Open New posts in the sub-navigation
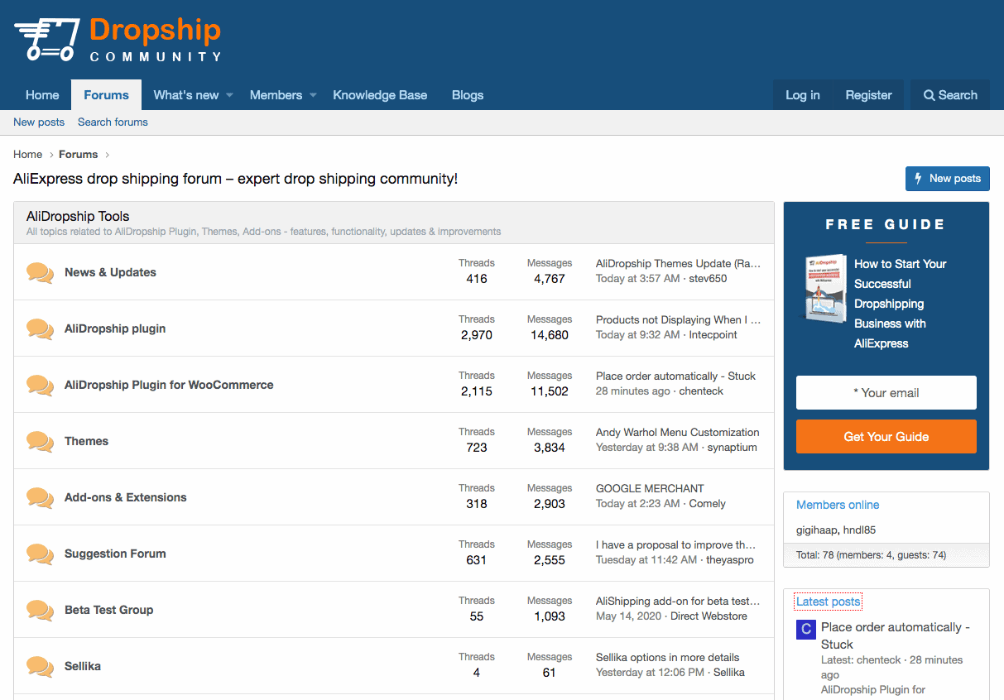 coord(39,122)
